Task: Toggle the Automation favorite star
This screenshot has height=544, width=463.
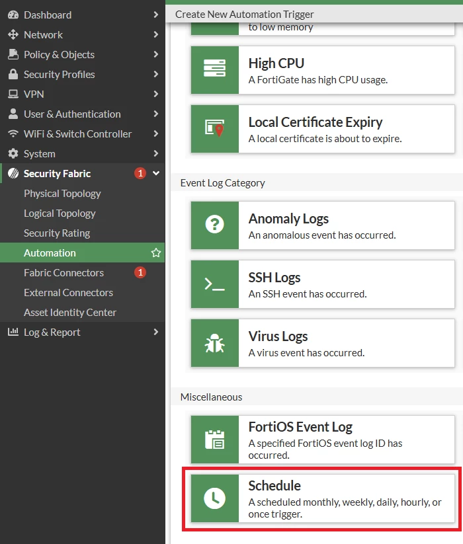Action: click(156, 253)
